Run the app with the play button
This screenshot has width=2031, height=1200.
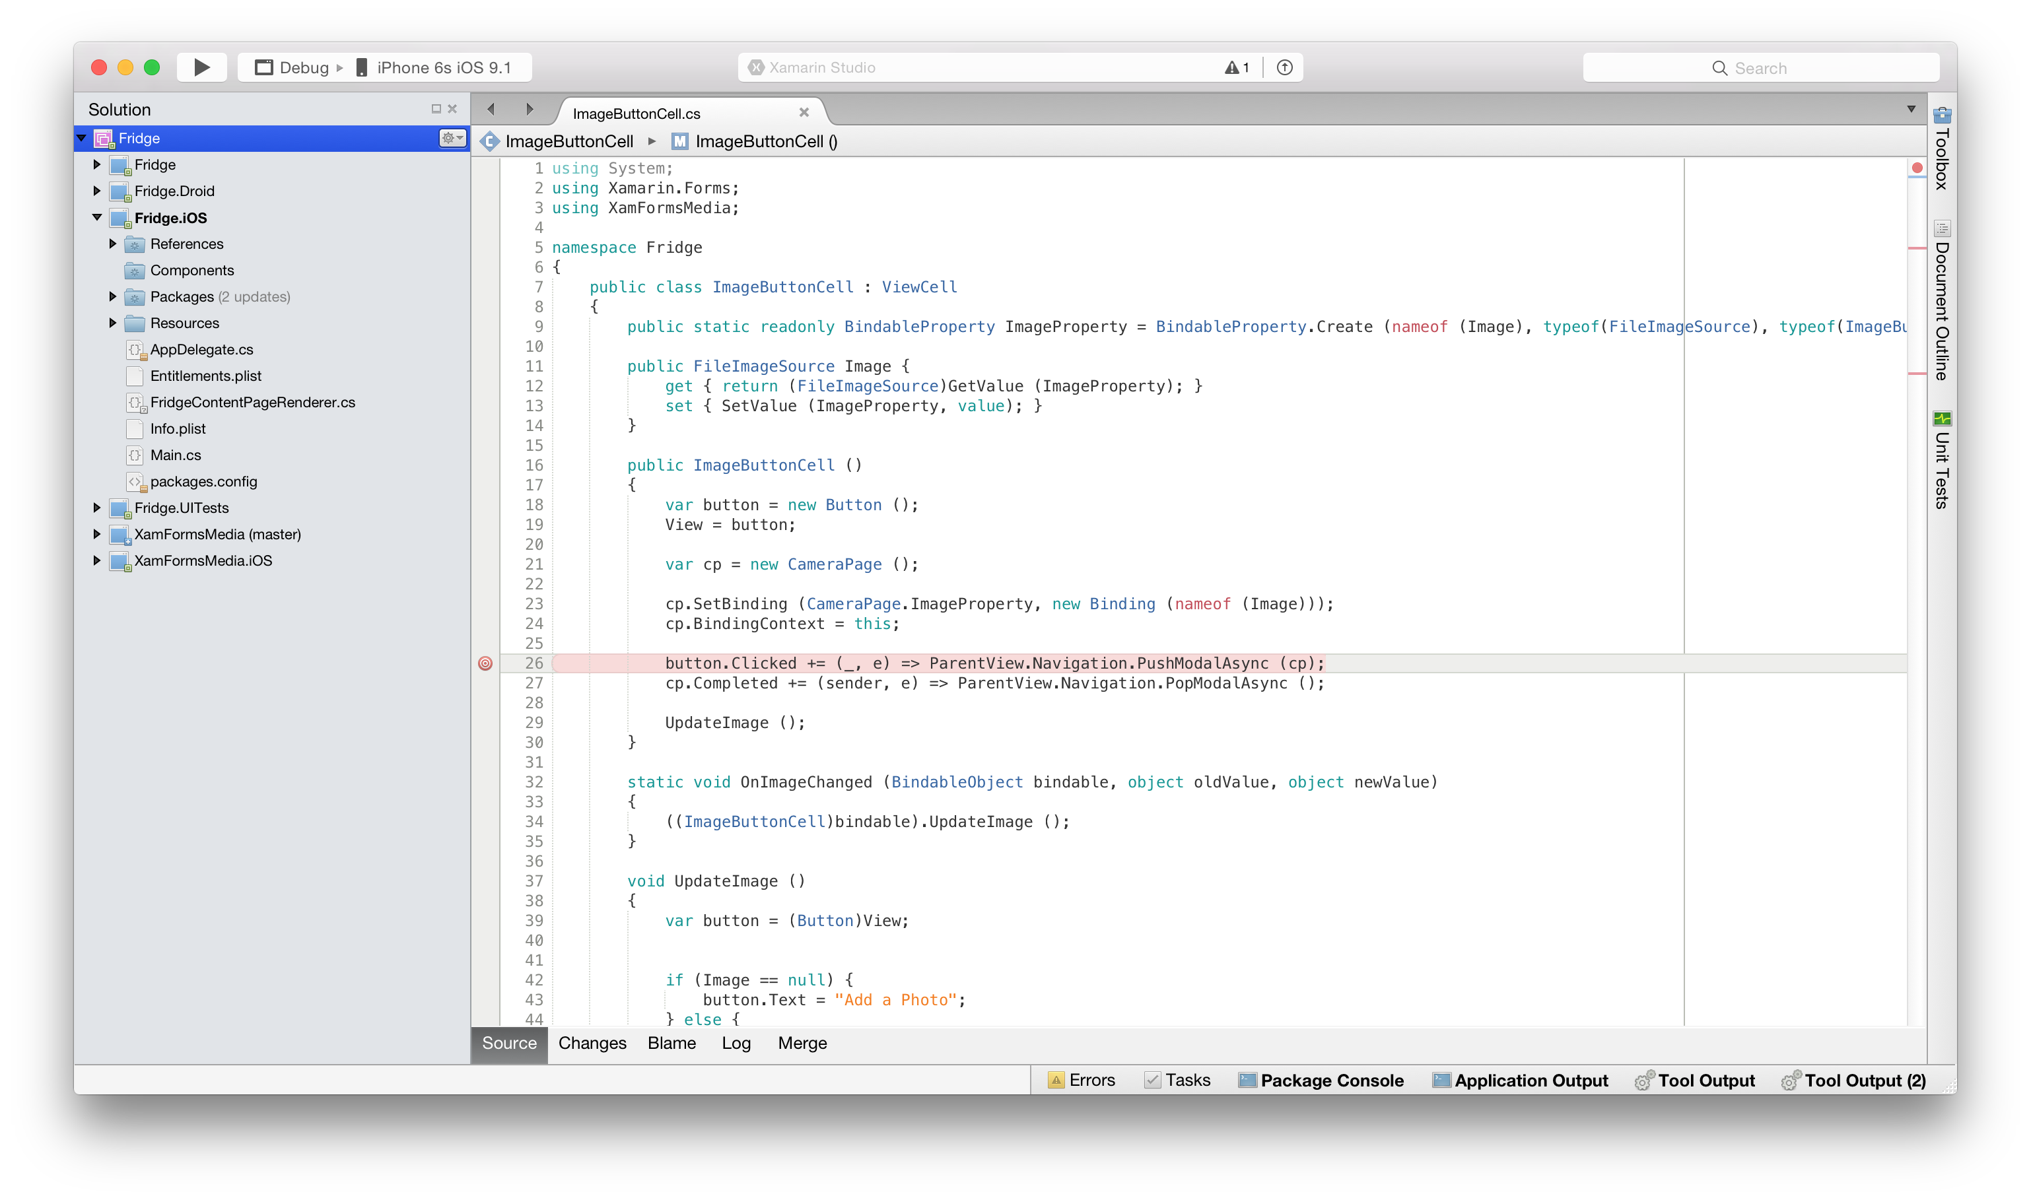click(201, 67)
